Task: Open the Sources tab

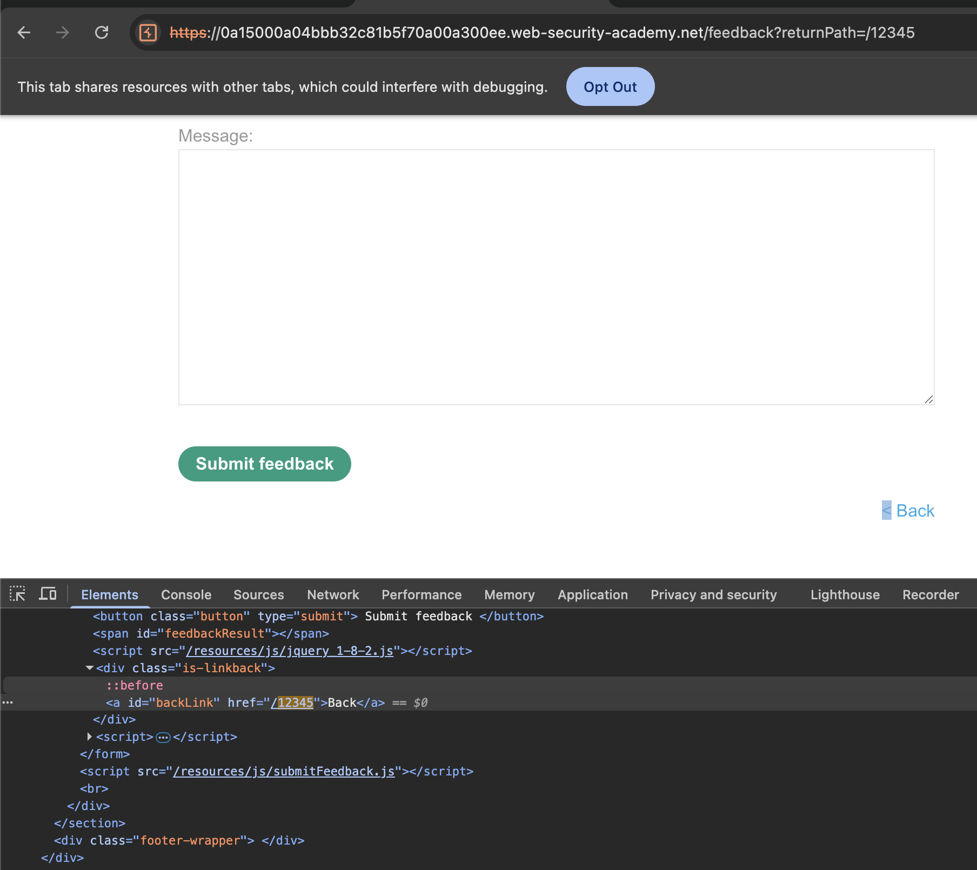Action: pos(259,594)
